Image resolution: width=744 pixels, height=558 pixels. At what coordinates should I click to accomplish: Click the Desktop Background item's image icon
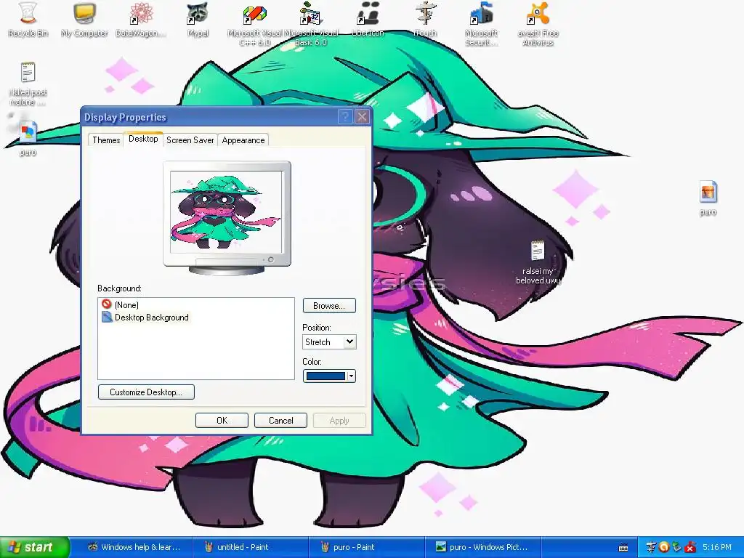107,317
